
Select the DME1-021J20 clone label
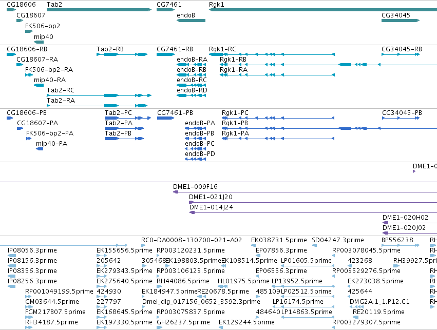pyautogui.click(x=211, y=197)
